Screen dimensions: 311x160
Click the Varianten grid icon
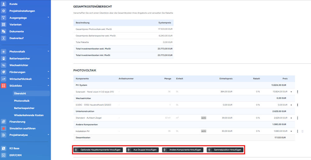coord(4,25)
